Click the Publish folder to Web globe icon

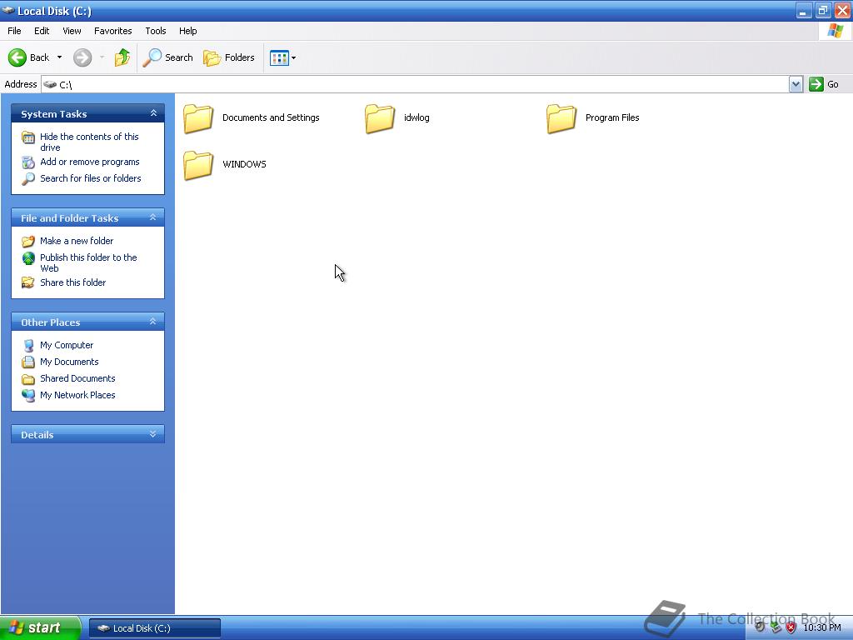(28, 258)
